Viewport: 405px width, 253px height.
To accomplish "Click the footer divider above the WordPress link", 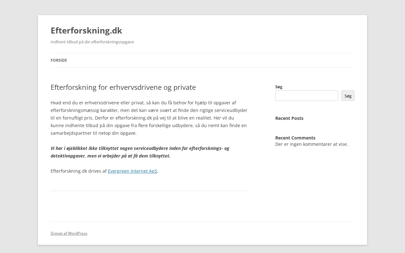I will click(x=202, y=222).
